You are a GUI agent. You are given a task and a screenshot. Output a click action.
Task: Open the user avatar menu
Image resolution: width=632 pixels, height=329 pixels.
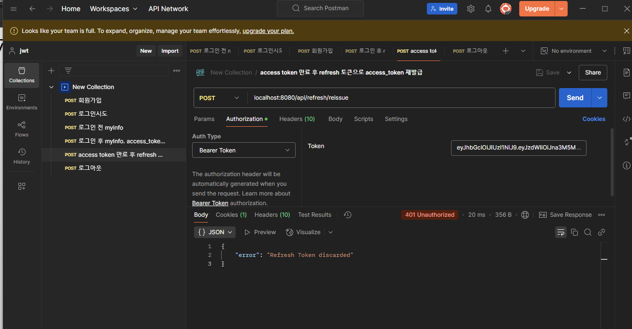pos(506,9)
